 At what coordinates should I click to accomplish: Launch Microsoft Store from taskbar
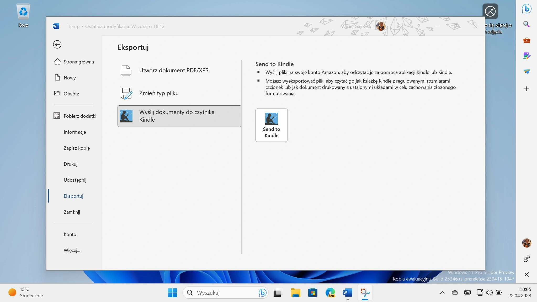point(313,293)
